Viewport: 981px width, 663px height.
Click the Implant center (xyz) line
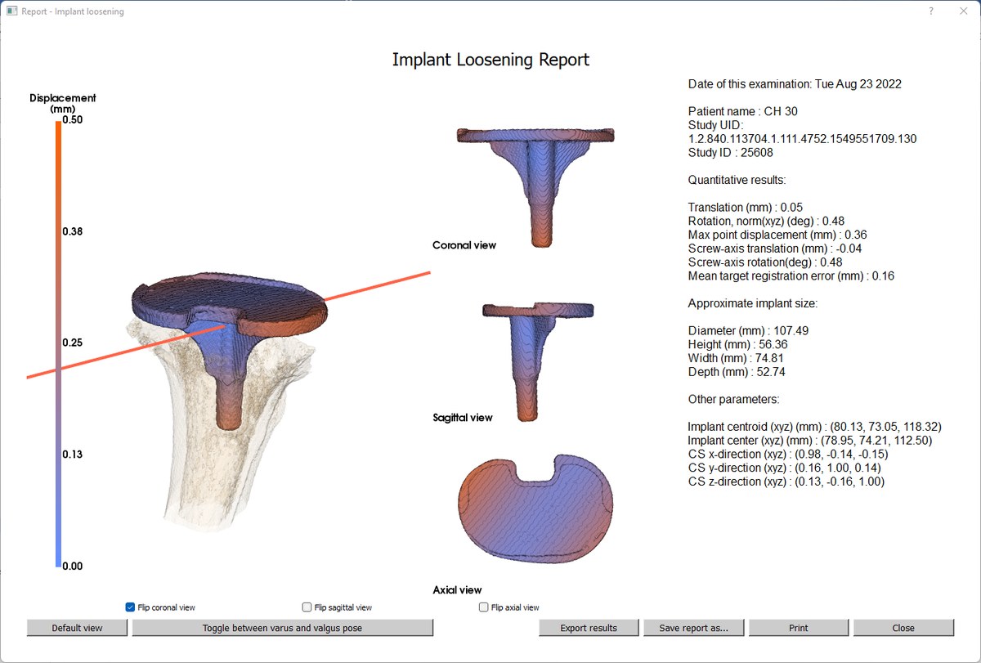[x=810, y=441]
